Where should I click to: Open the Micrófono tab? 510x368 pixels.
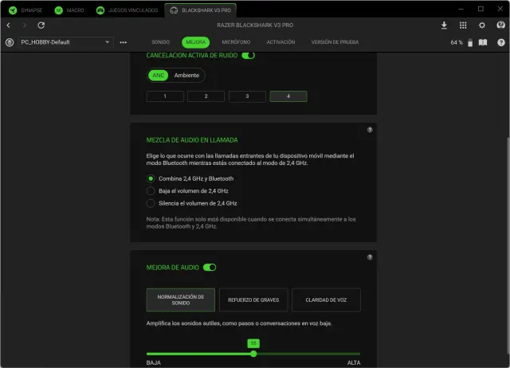tap(236, 42)
